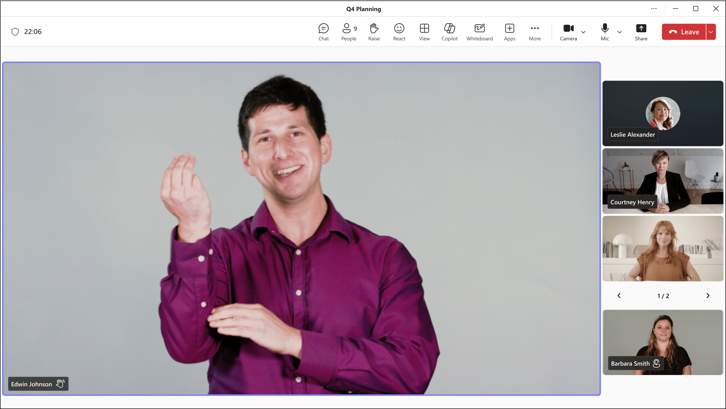Open the React emoji menu
This screenshot has height=409, width=726.
tap(399, 32)
